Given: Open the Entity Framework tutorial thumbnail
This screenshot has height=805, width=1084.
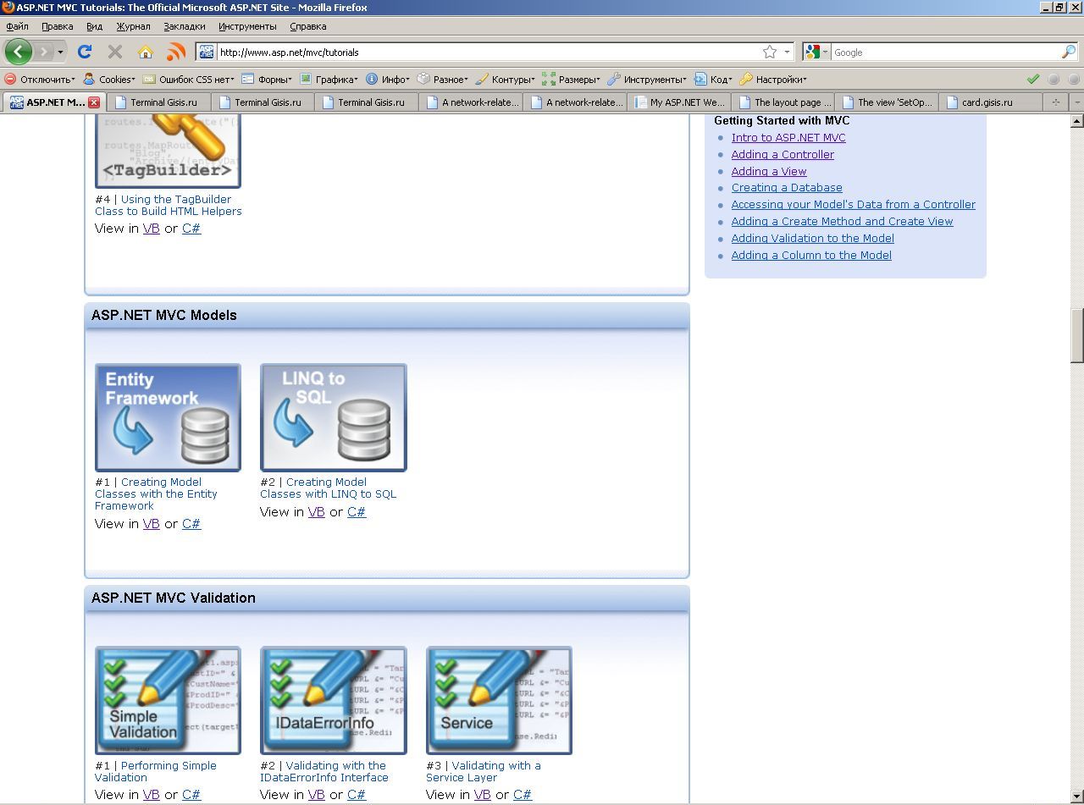Looking at the screenshot, I should click(168, 417).
